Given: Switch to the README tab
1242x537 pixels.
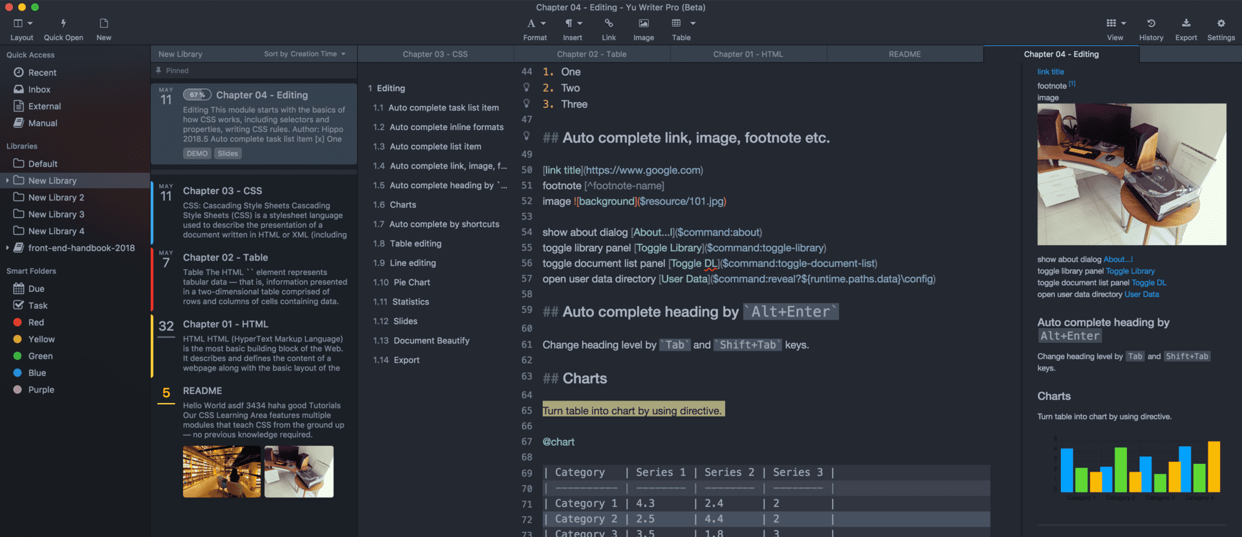Looking at the screenshot, I should (x=905, y=54).
